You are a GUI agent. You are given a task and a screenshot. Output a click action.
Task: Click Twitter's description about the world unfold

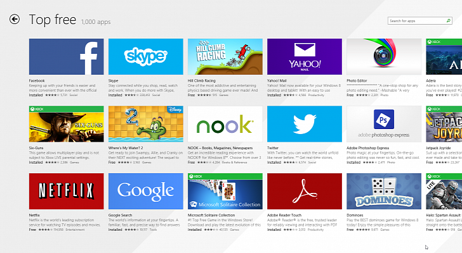pos(303,155)
